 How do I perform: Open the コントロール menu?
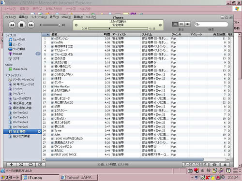(39, 17)
